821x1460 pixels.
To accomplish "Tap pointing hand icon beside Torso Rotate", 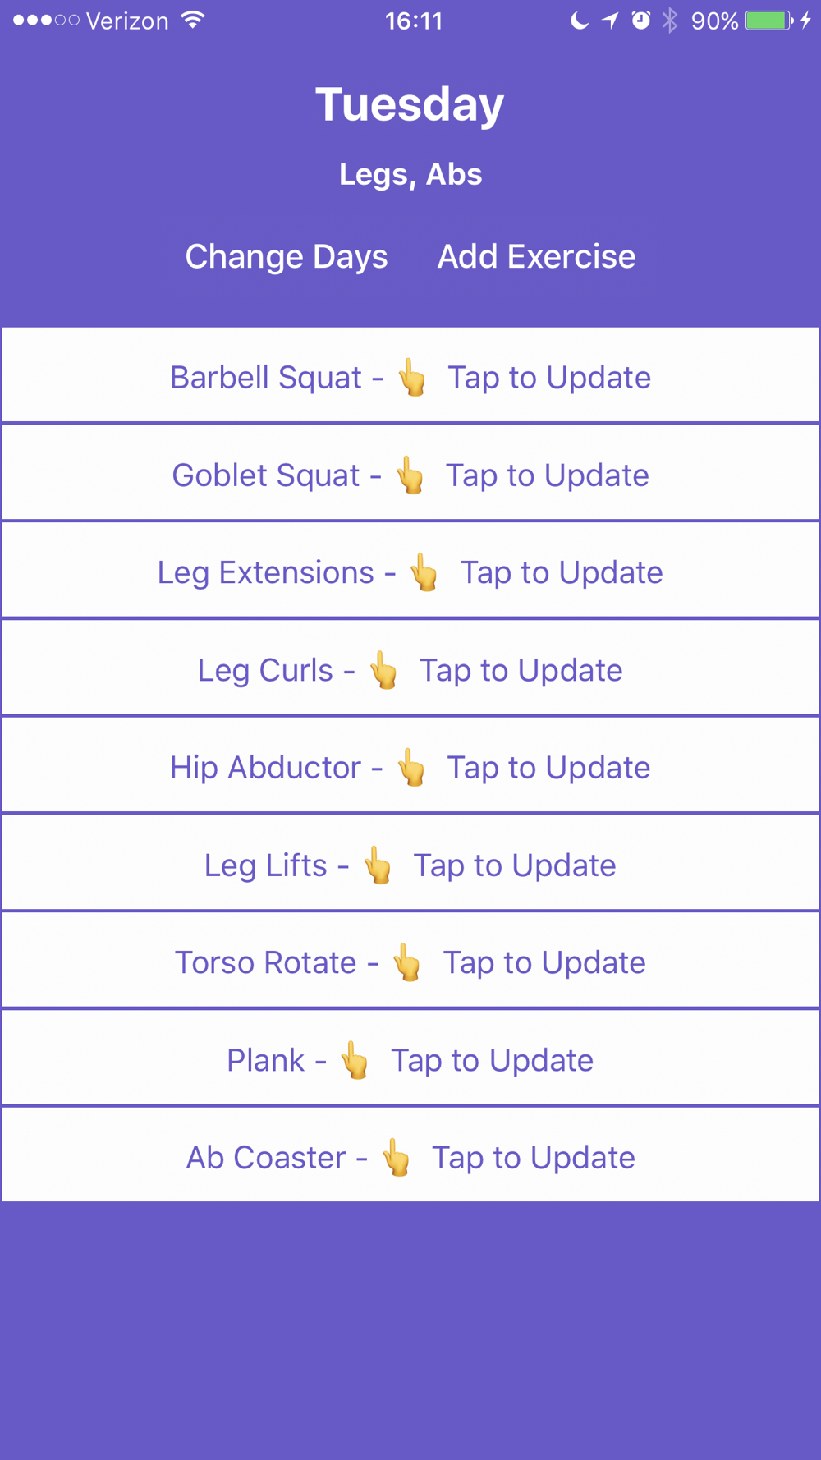I will coord(407,962).
